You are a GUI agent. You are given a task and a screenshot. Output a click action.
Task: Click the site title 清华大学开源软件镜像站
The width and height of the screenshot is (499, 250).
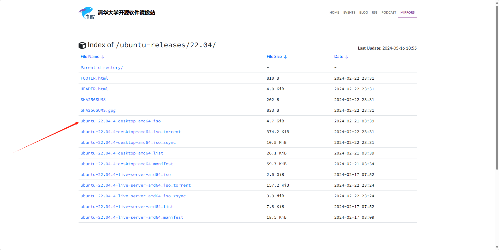point(126,13)
